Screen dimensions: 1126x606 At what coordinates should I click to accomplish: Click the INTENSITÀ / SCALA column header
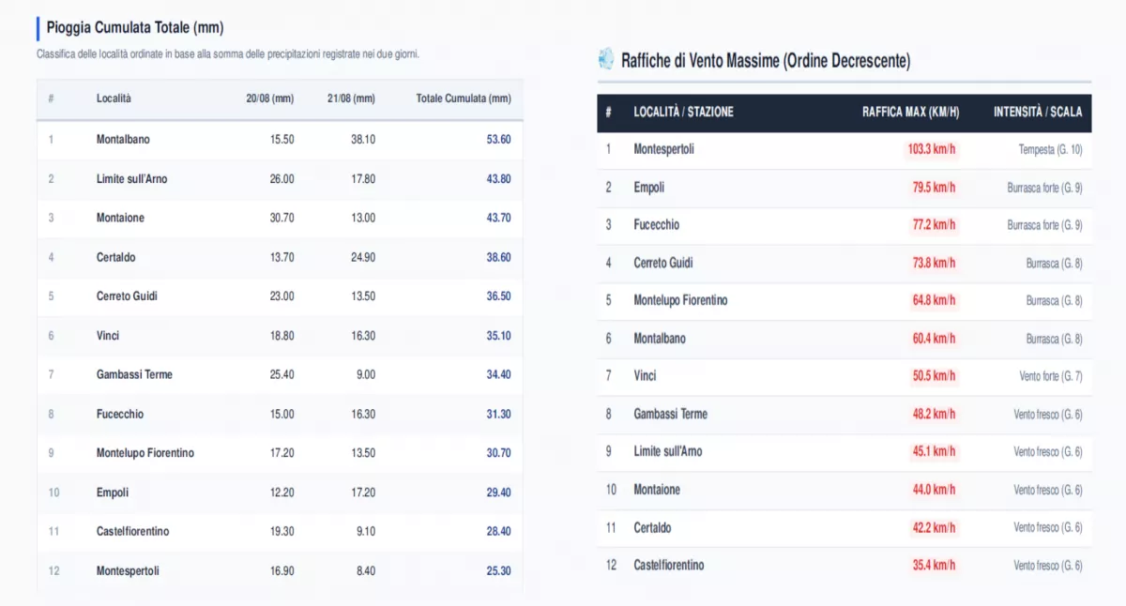(x=1038, y=112)
